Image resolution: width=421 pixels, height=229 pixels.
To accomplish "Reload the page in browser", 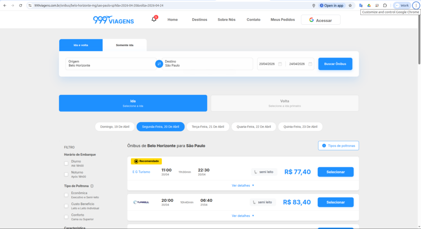I will pyautogui.click(x=21, y=5).
